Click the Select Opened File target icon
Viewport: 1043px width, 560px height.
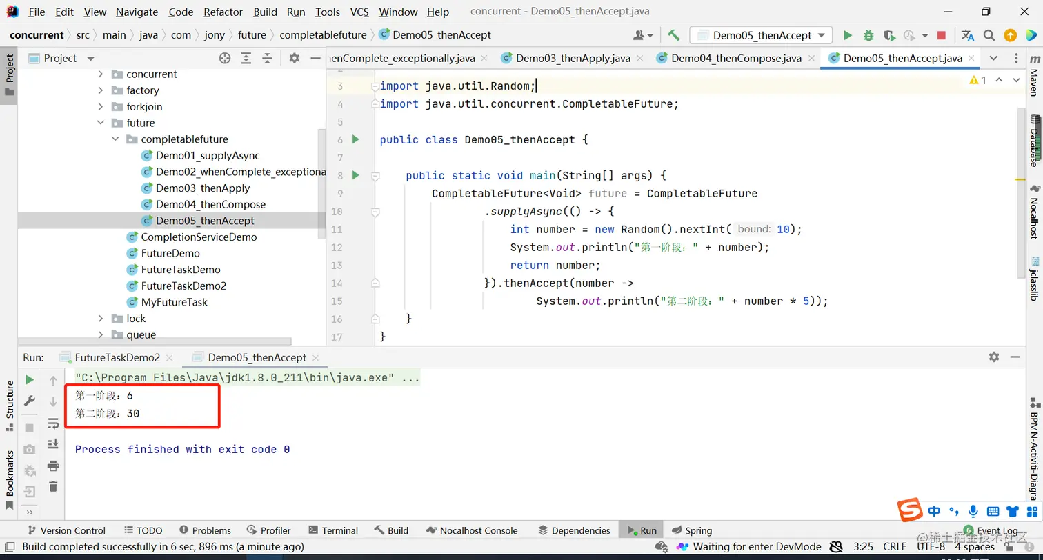point(225,59)
